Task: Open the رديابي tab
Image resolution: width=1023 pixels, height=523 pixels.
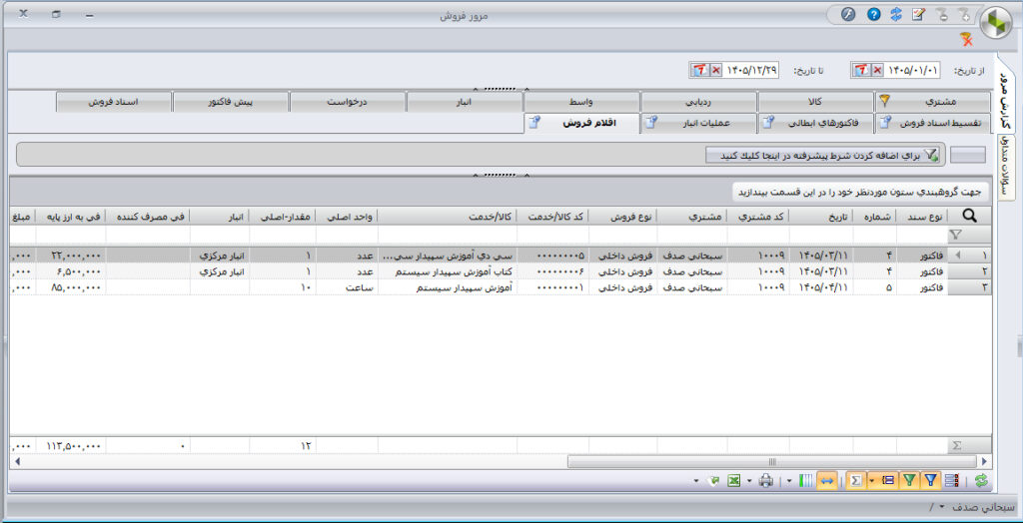Action: click(698, 102)
